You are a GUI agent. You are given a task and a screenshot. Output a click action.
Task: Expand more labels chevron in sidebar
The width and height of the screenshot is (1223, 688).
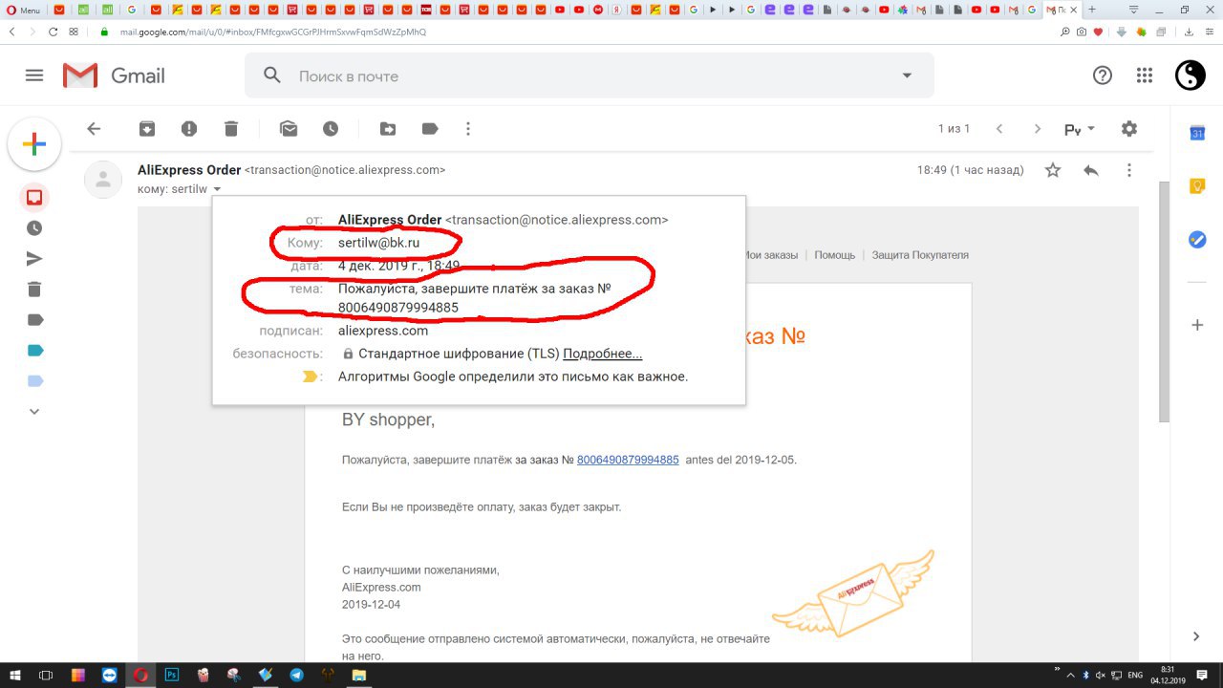34,411
